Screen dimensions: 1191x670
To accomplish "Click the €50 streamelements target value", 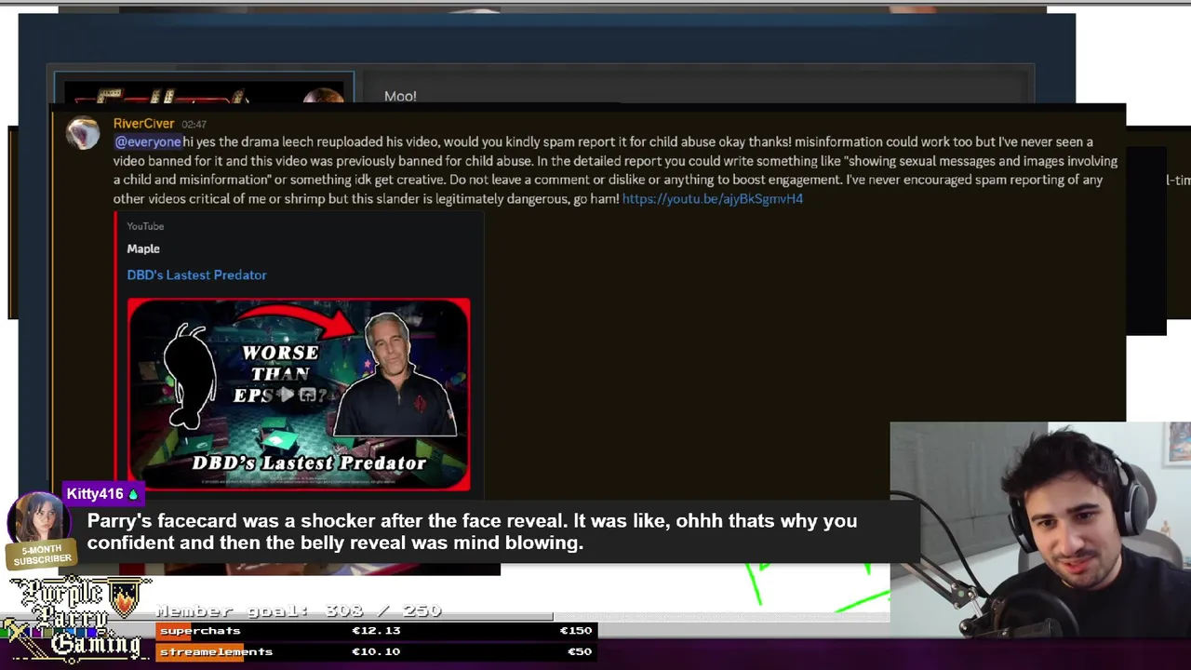I will pyautogui.click(x=580, y=652).
